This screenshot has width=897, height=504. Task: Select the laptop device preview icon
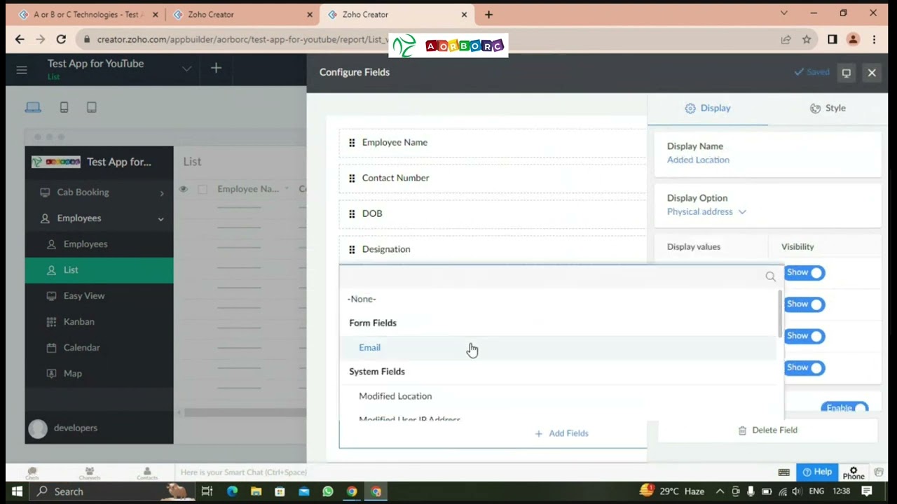[x=33, y=107]
